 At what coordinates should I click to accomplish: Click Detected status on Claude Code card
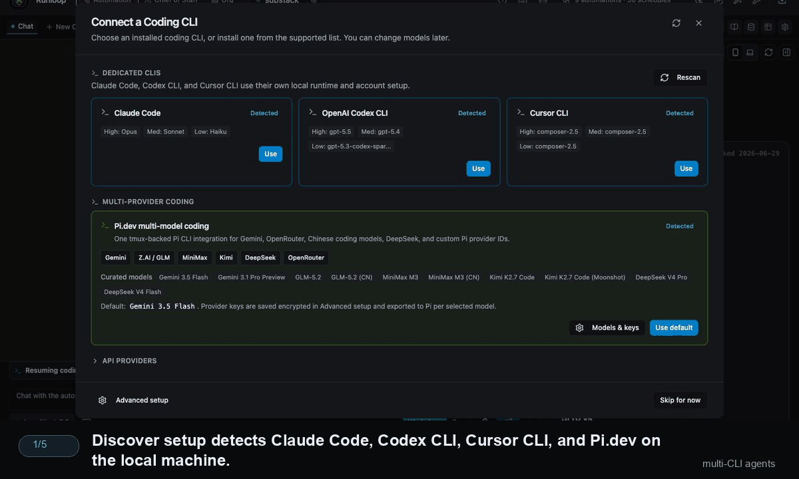[264, 113]
